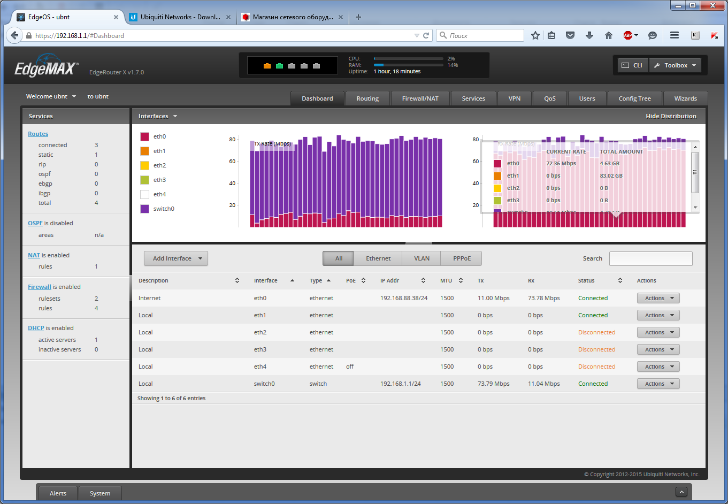Click the Hide Distribution link
The width and height of the screenshot is (728, 504).
pos(671,116)
